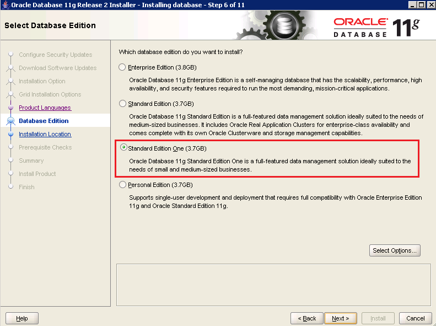Image resolution: width=436 pixels, height=326 pixels.
Task: Click the Prerequisite Checks step
Action: [x=45, y=147]
